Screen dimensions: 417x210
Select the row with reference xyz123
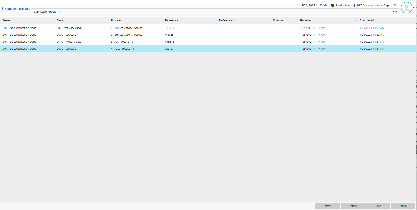pos(169,35)
